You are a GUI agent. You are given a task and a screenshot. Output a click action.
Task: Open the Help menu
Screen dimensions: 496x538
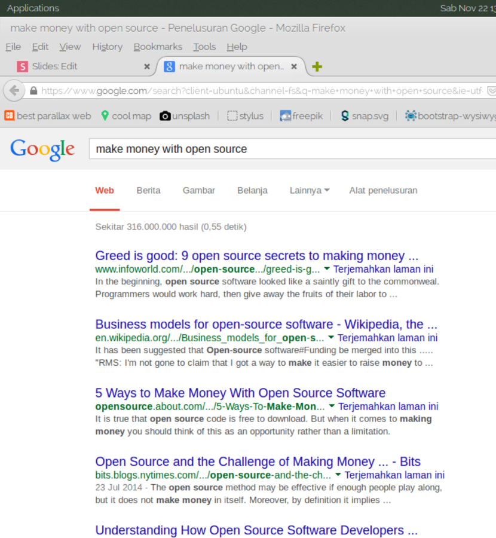click(237, 47)
